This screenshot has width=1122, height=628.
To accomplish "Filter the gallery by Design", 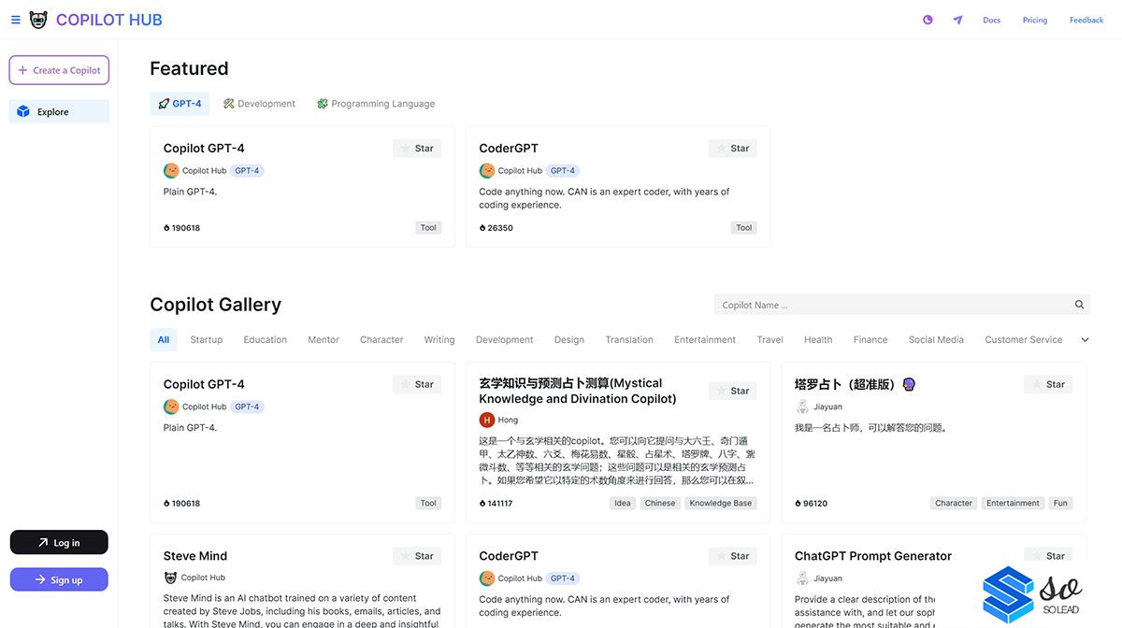I will tap(569, 340).
